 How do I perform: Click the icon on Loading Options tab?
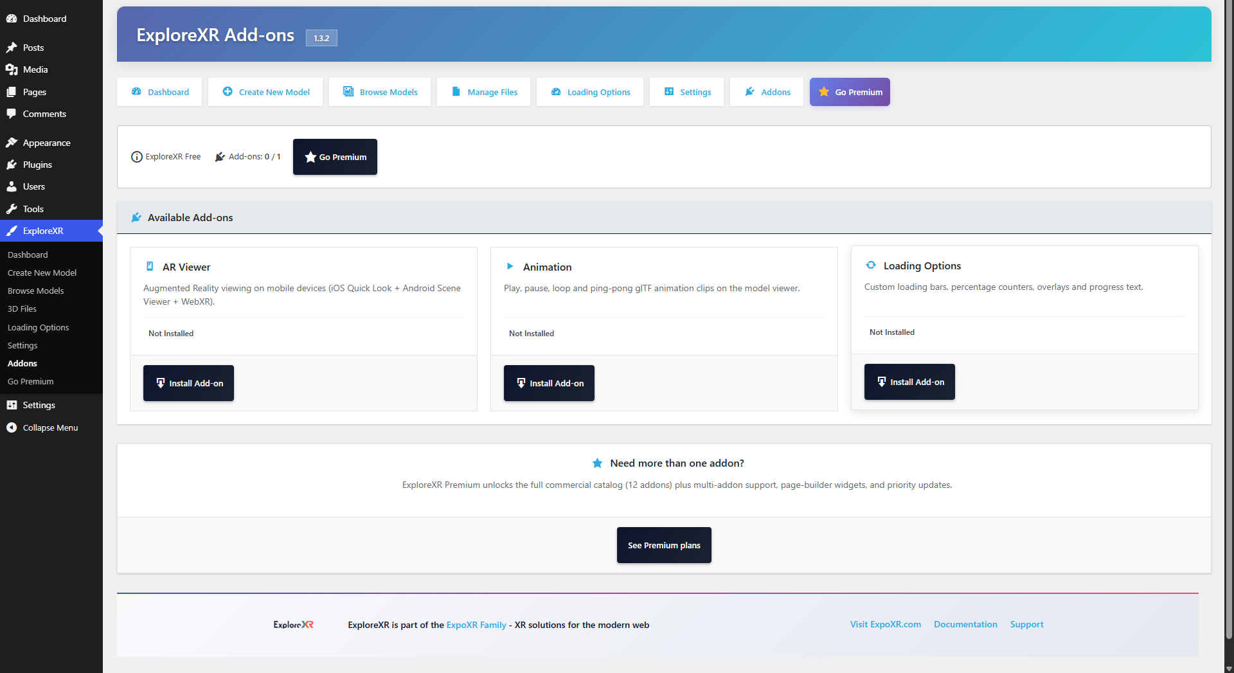(556, 91)
